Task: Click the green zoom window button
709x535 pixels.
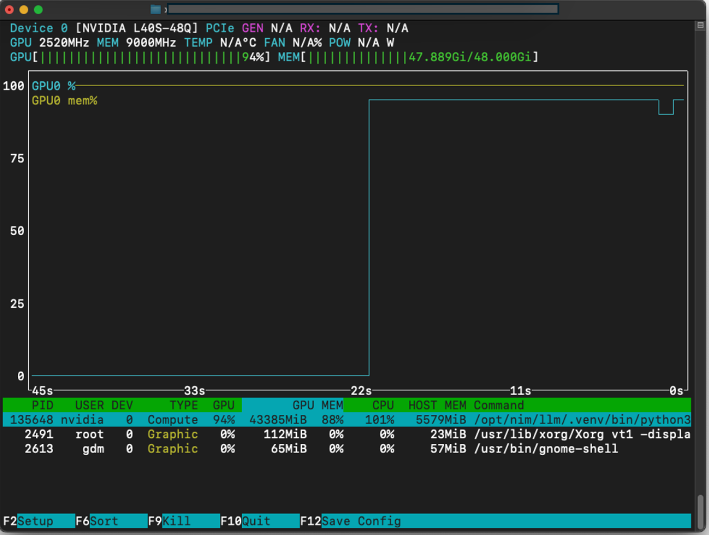Action: (x=38, y=9)
